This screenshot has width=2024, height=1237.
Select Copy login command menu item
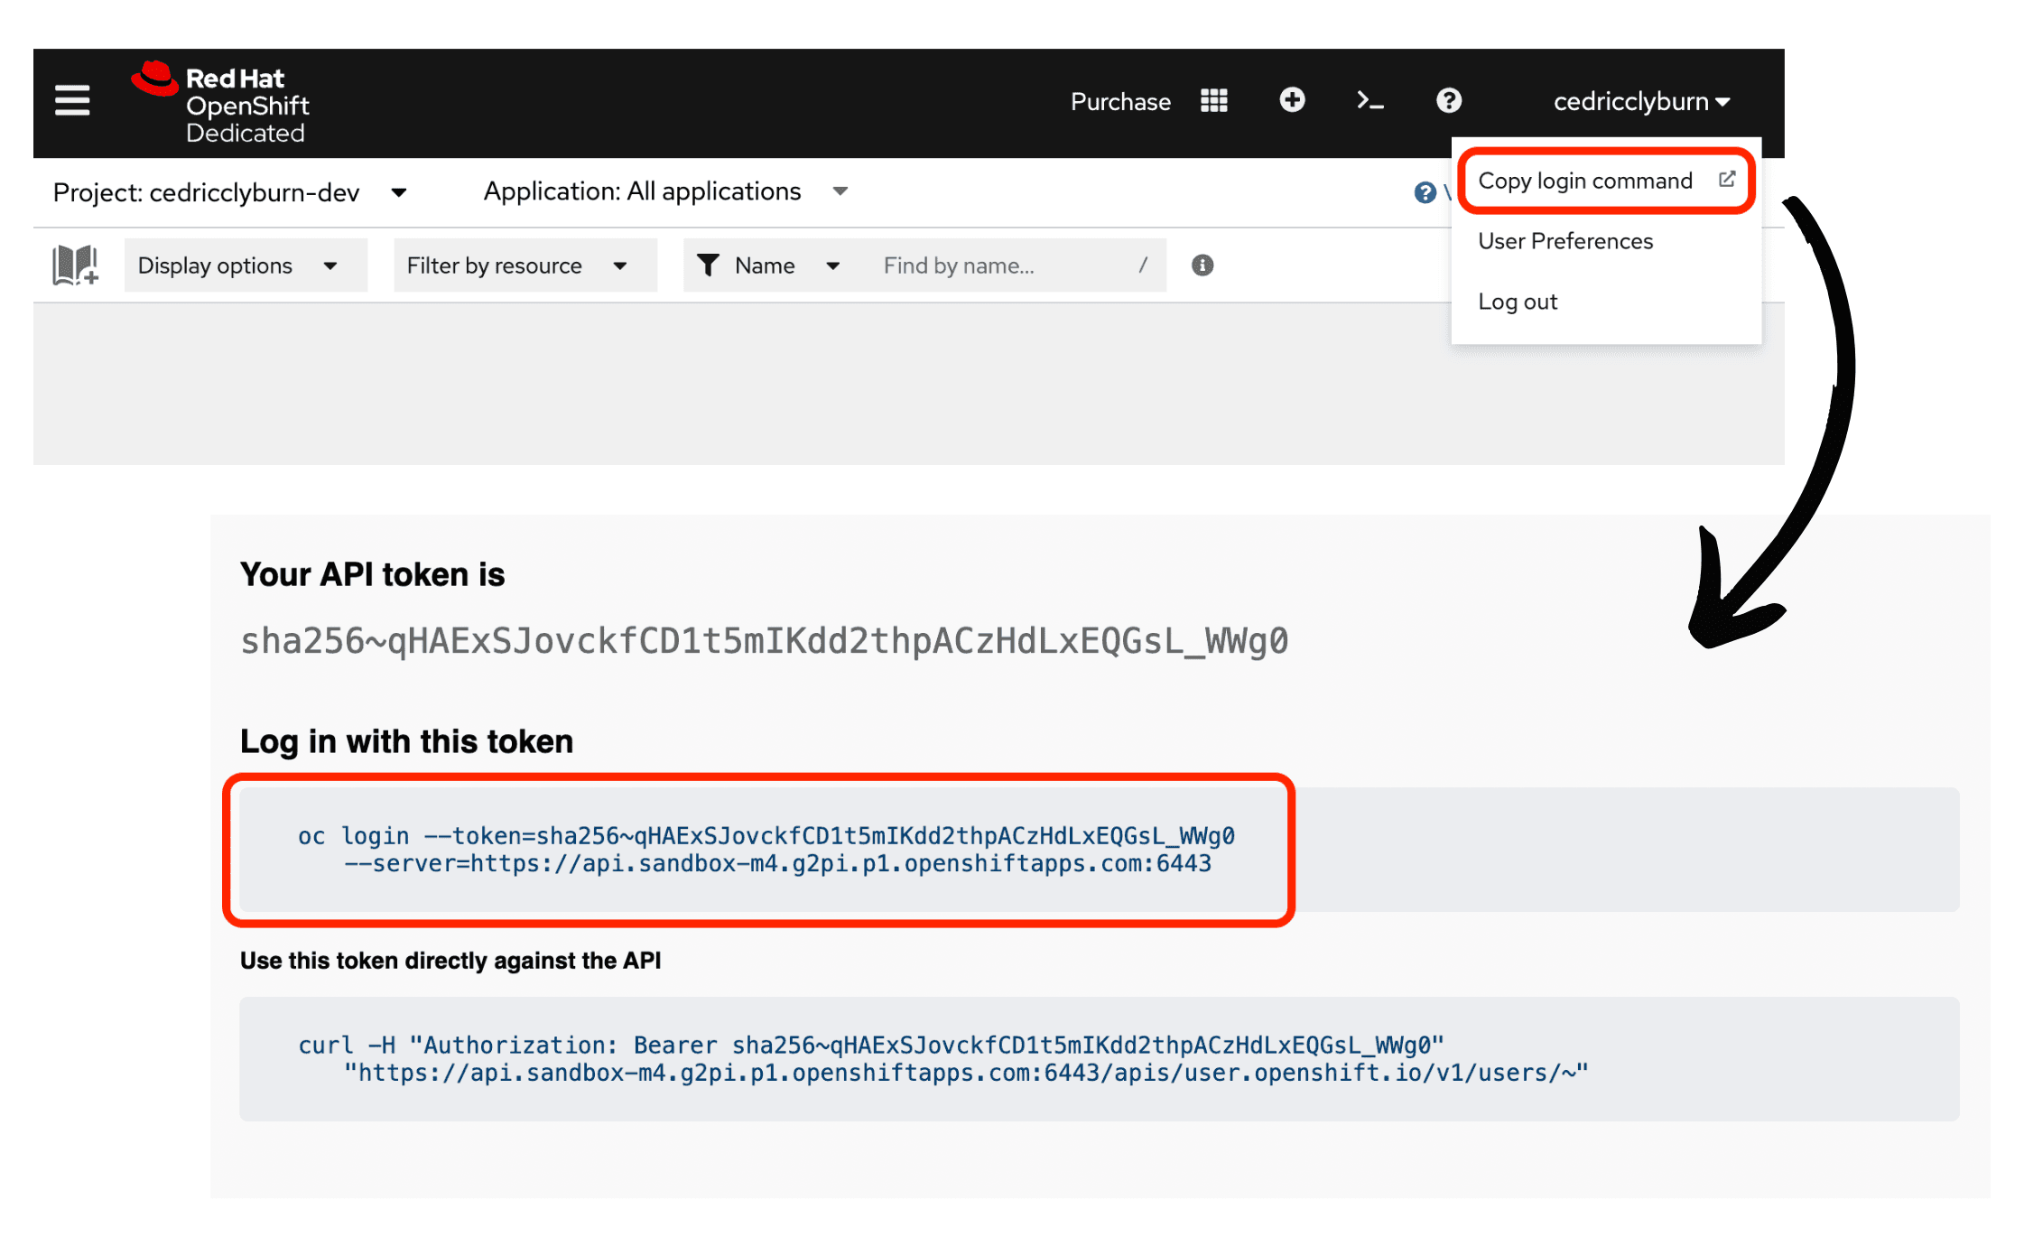[x=1606, y=181]
